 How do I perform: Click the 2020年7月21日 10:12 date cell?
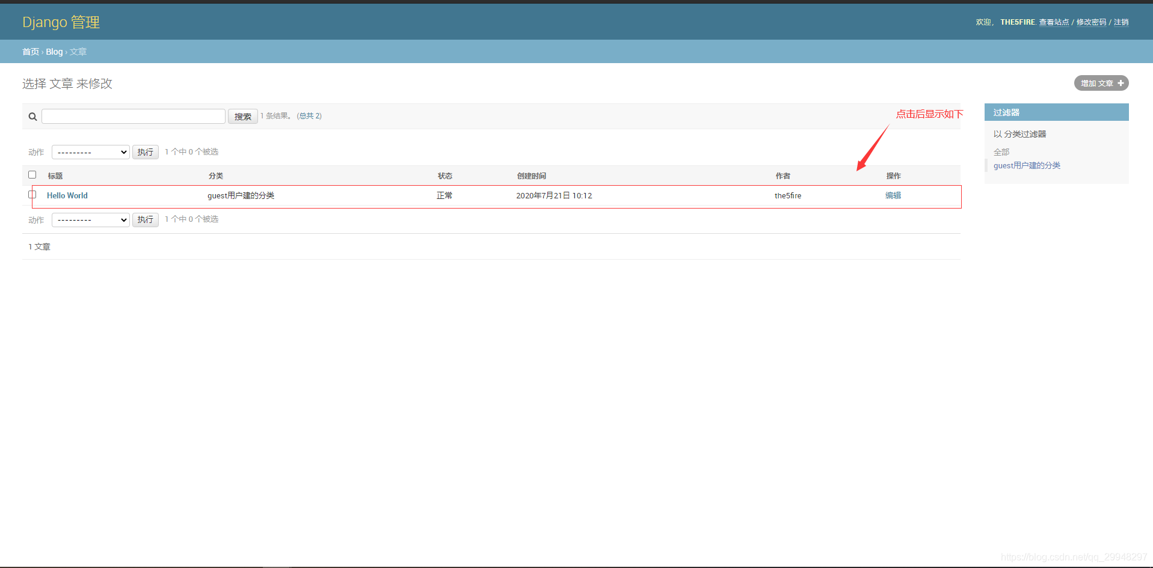pyautogui.click(x=554, y=195)
